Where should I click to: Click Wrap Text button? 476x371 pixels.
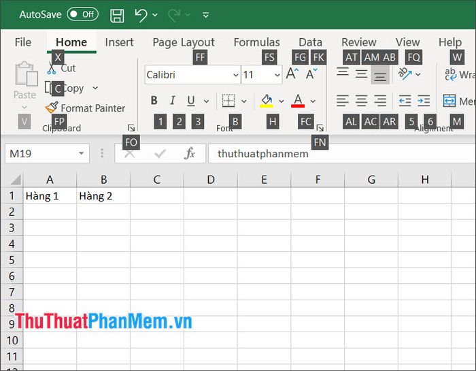[459, 74]
